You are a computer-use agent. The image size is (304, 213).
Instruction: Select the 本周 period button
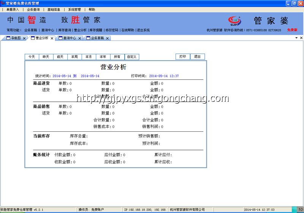point(74,57)
